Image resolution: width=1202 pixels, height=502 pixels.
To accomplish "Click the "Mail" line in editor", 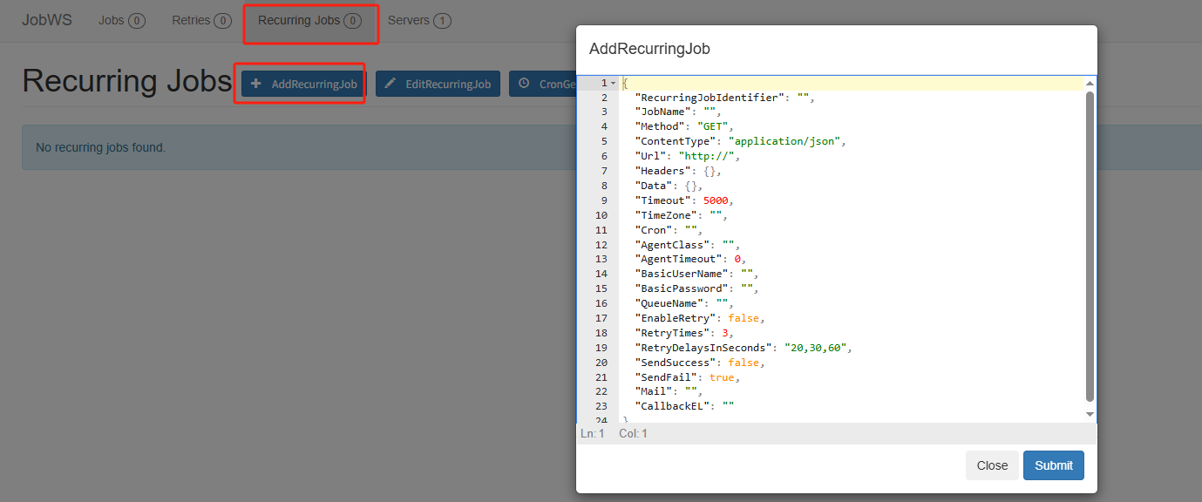I will [x=669, y=391].
